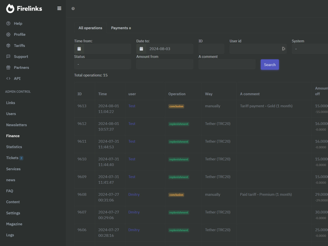Click the Time column header
The width and height of the screenshot is (328, 246).
tap(102, 94)
